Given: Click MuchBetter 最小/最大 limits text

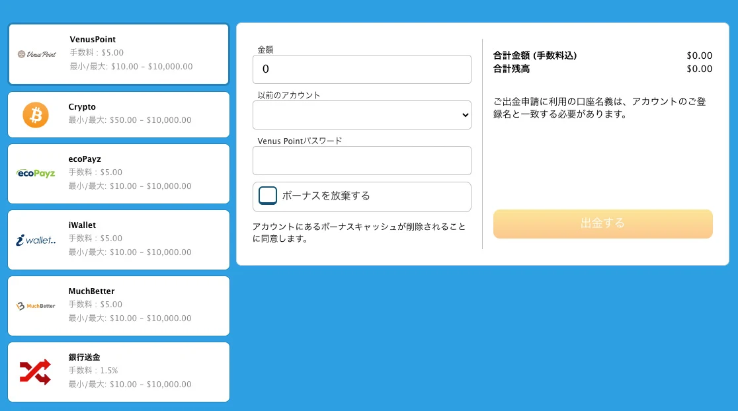Looking at the screenshot, I should point(130,318).
